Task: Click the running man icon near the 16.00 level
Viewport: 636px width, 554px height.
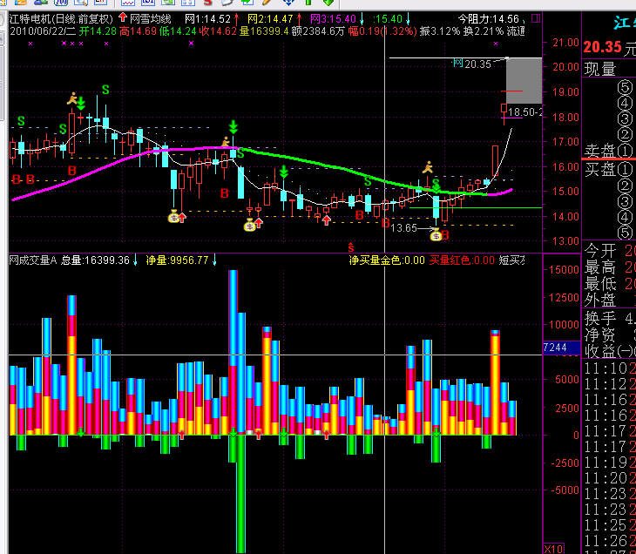Action: (x=428, y=167)
